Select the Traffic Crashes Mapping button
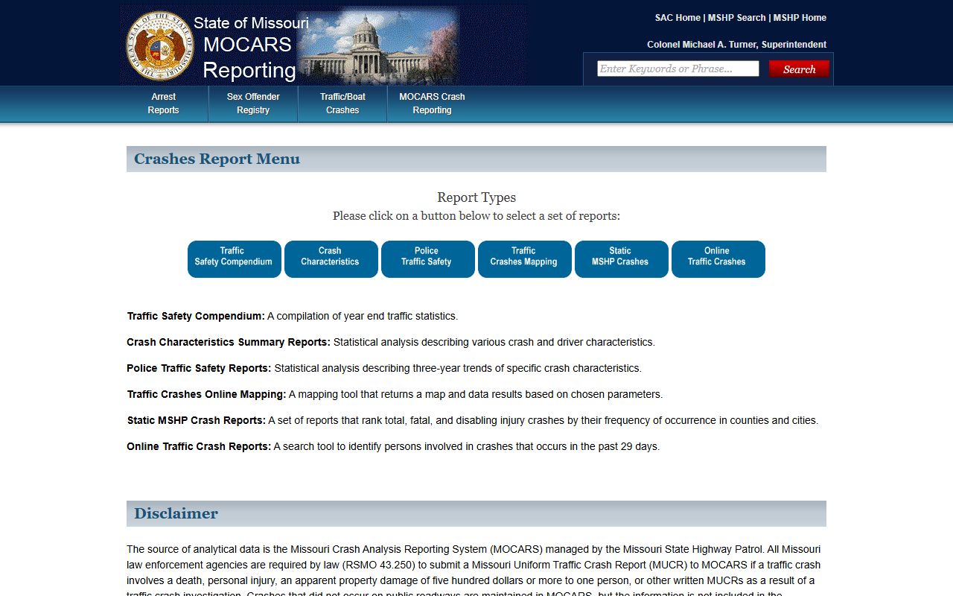Image resolution: width=953 pixels, height=596 pixels. (x=525, y=259)
